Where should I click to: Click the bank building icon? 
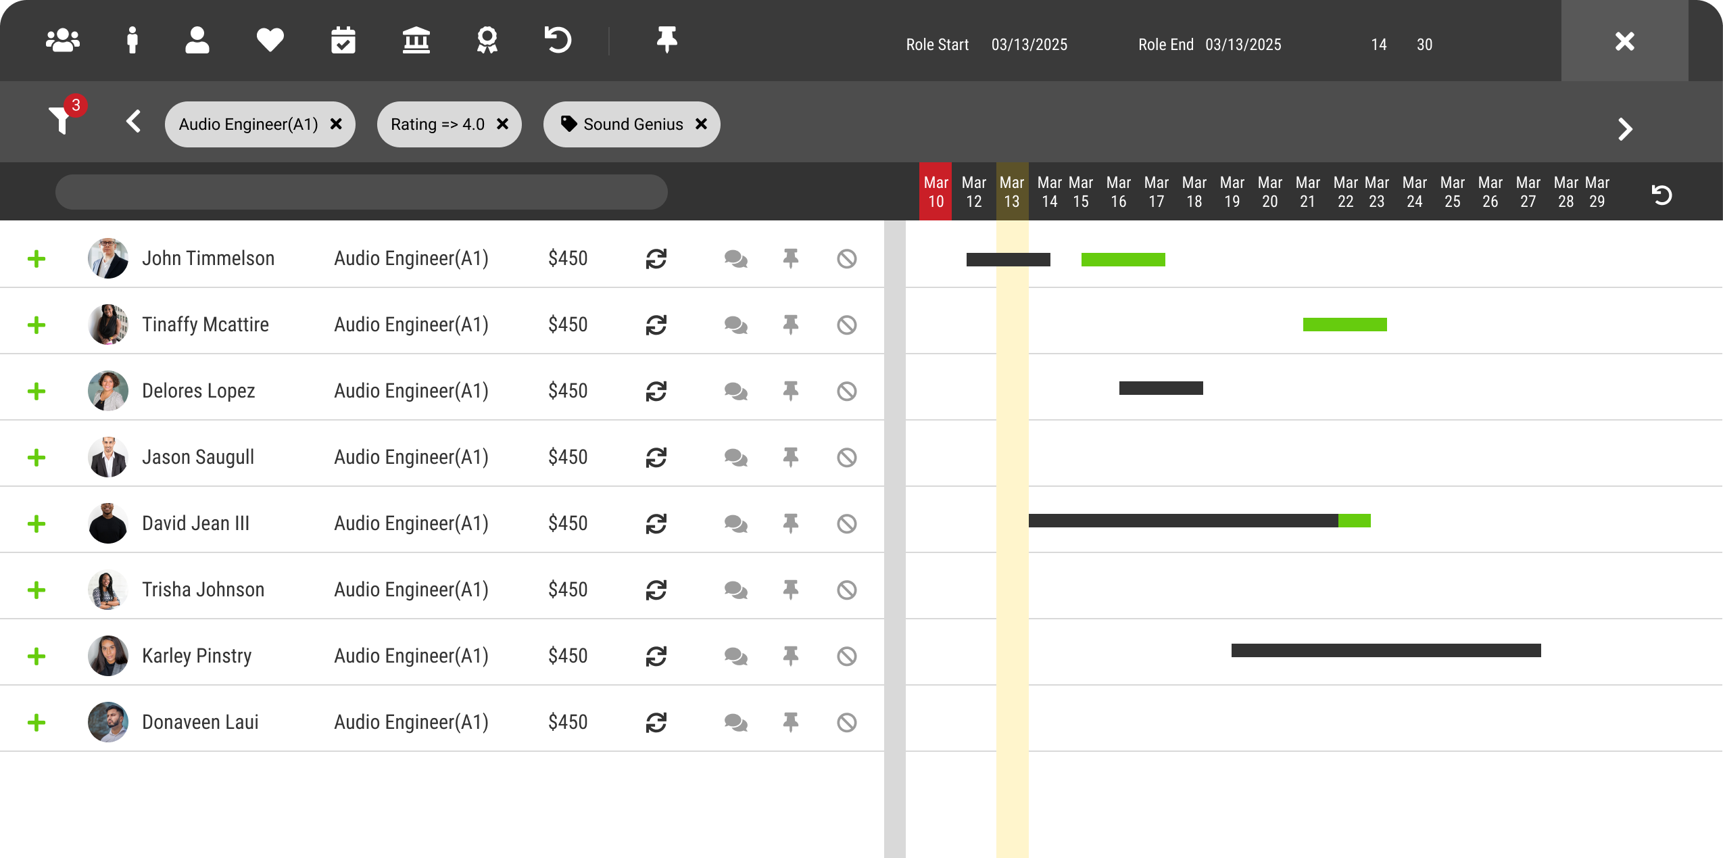[416, 41]
